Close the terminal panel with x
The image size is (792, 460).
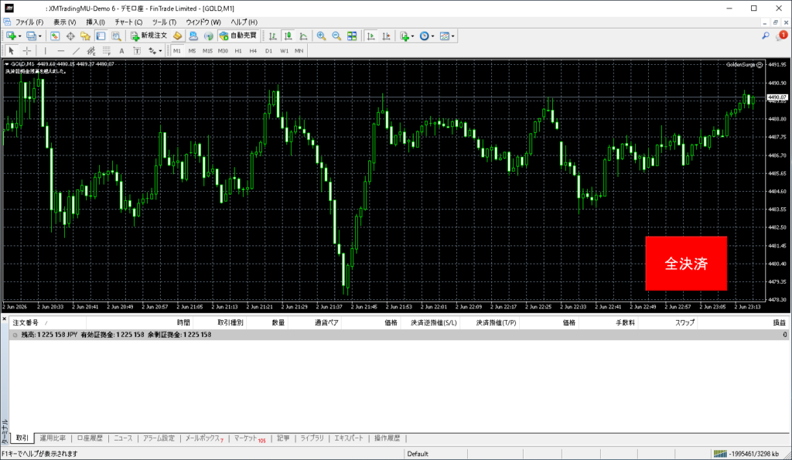point(5,319)
